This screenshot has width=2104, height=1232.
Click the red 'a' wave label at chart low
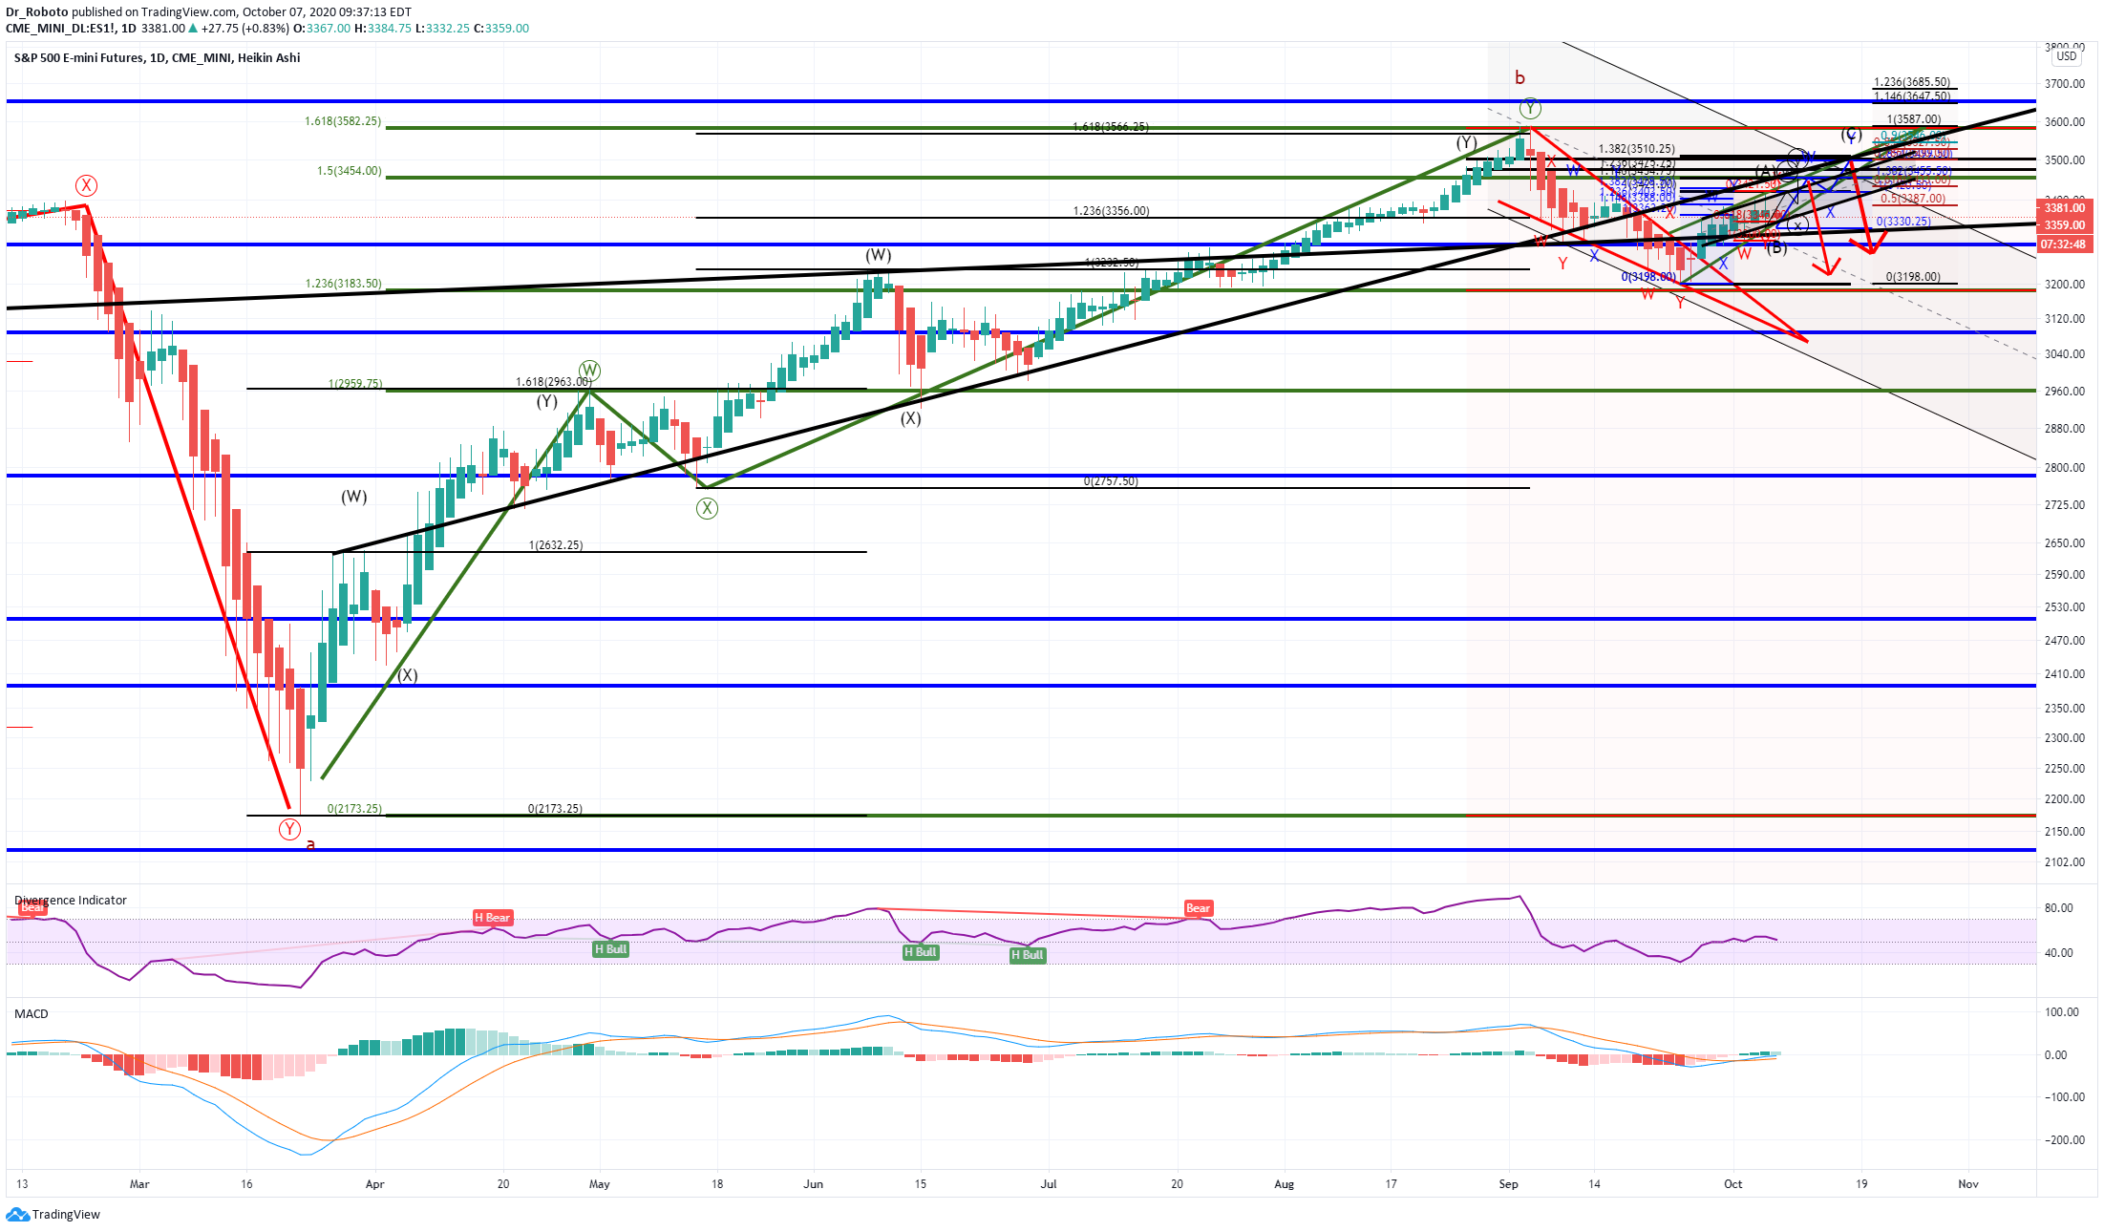(310, 844)
